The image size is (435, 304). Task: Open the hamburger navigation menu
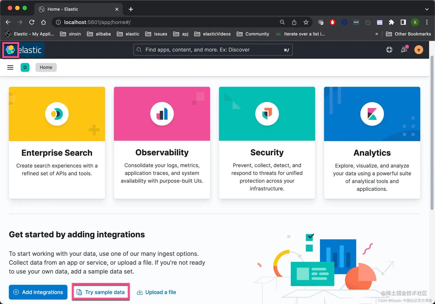[x=10, y=67]
